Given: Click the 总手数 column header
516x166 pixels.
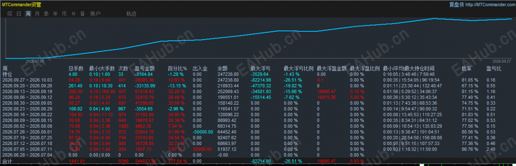Looking at the screenshot, I should click(76, 69).
